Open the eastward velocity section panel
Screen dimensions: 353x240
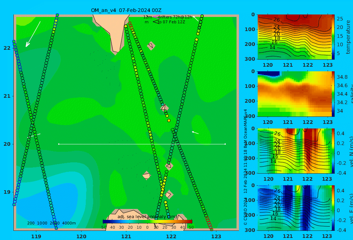point(294,208)
